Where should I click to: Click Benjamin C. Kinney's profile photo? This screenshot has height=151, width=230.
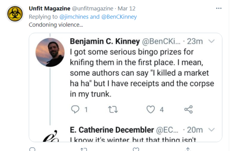pos(50,52)
